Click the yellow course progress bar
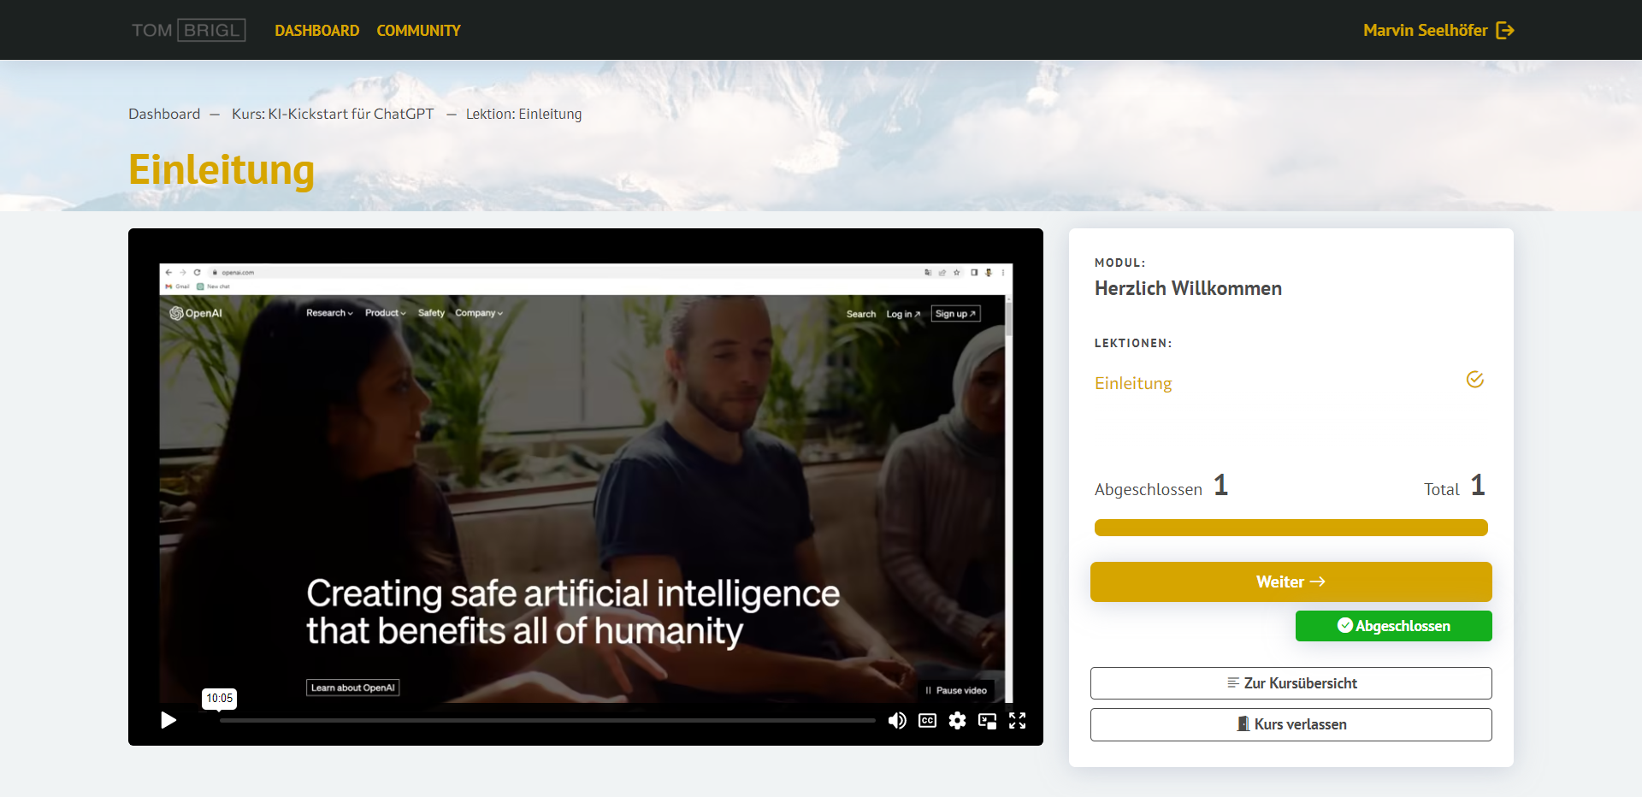Screen dimensions: 1642x797 click(x=1291, y=528)
